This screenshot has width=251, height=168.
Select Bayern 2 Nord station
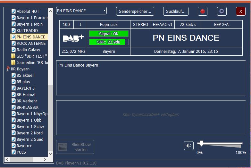tap(29, 133)
